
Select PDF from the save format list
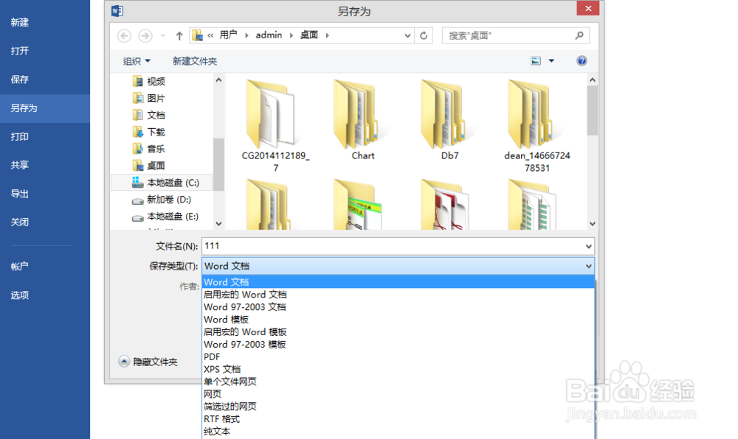coord(212,357)
